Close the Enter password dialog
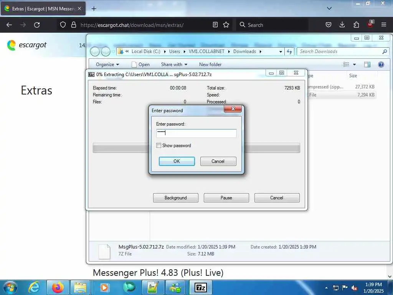Screen dimensions: 393x295 (233, 109)
